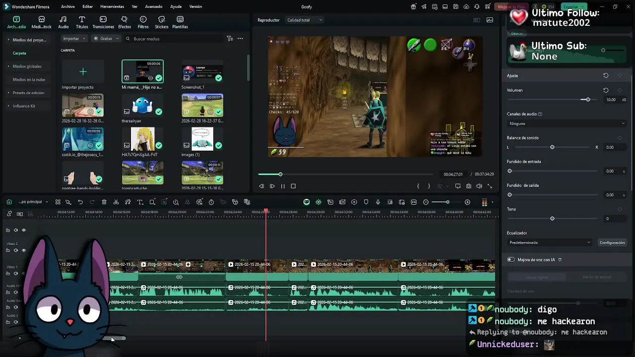Open the Efectos tab

125,22
